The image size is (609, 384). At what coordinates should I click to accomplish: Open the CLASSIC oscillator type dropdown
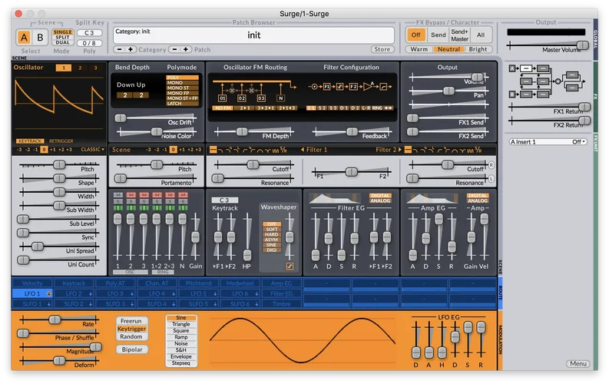tap(92, 150)
